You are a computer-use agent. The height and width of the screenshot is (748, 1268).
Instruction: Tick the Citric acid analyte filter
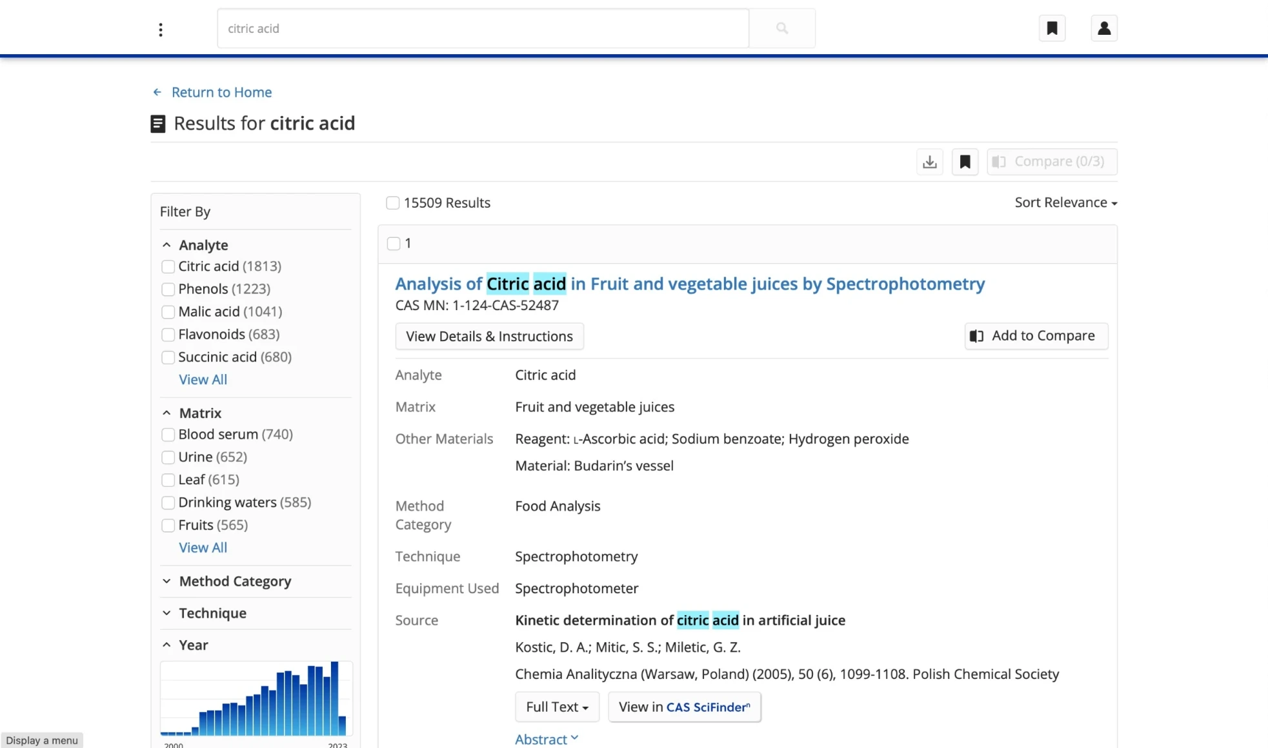(168, 267)
